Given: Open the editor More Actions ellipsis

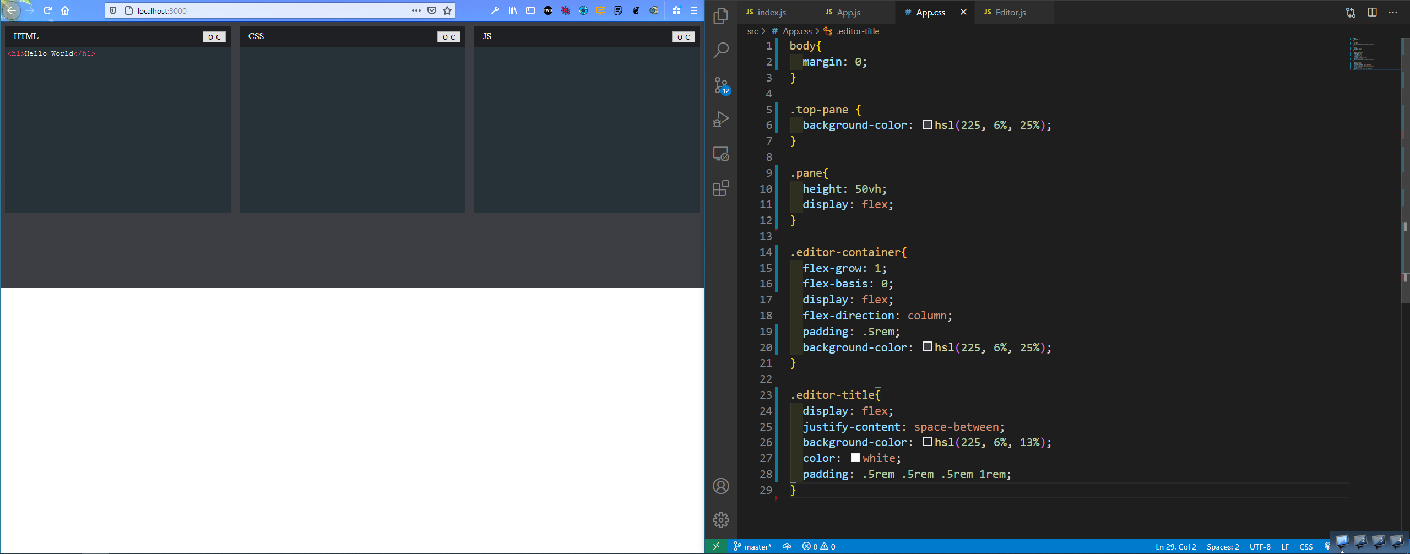Looking at the screenshot, I should (x=1393, y=12).
